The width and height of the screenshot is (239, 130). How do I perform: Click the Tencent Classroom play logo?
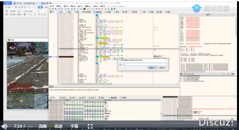pos(196,8)
